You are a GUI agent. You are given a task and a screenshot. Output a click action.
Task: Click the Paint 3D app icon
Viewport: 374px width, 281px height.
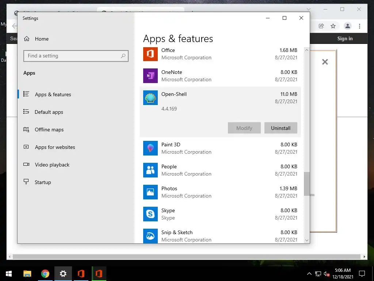(x=150, y=148)
